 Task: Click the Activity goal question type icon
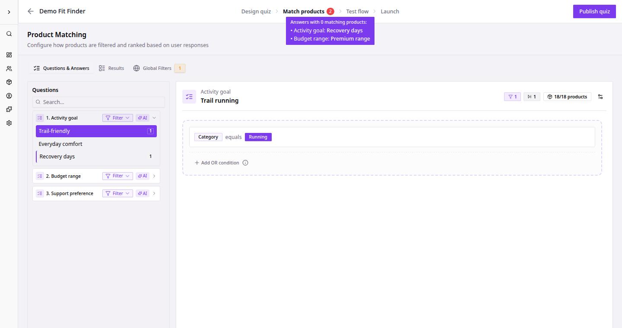pos(40,118)
